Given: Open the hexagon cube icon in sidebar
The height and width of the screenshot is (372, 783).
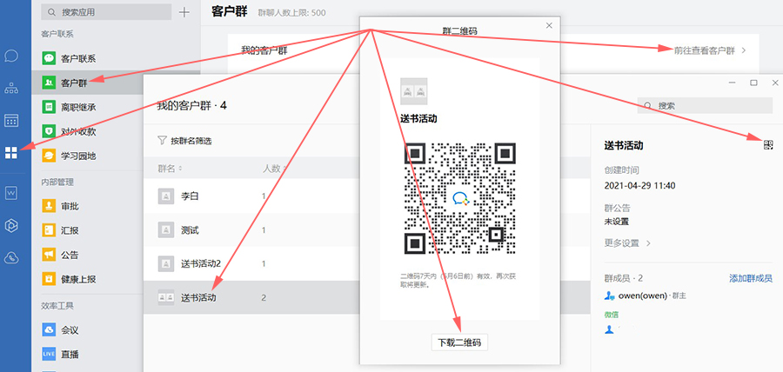Looking at the screenshot, I should pyautogui.click(x=11, y=225).
